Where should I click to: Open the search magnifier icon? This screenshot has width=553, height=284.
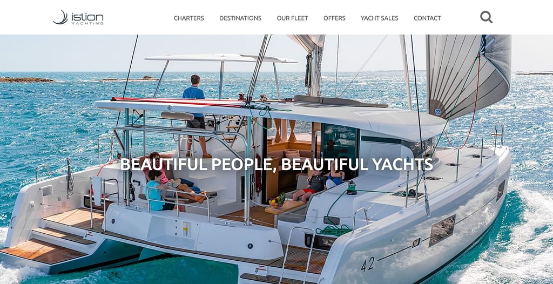[x=486, y=17]
